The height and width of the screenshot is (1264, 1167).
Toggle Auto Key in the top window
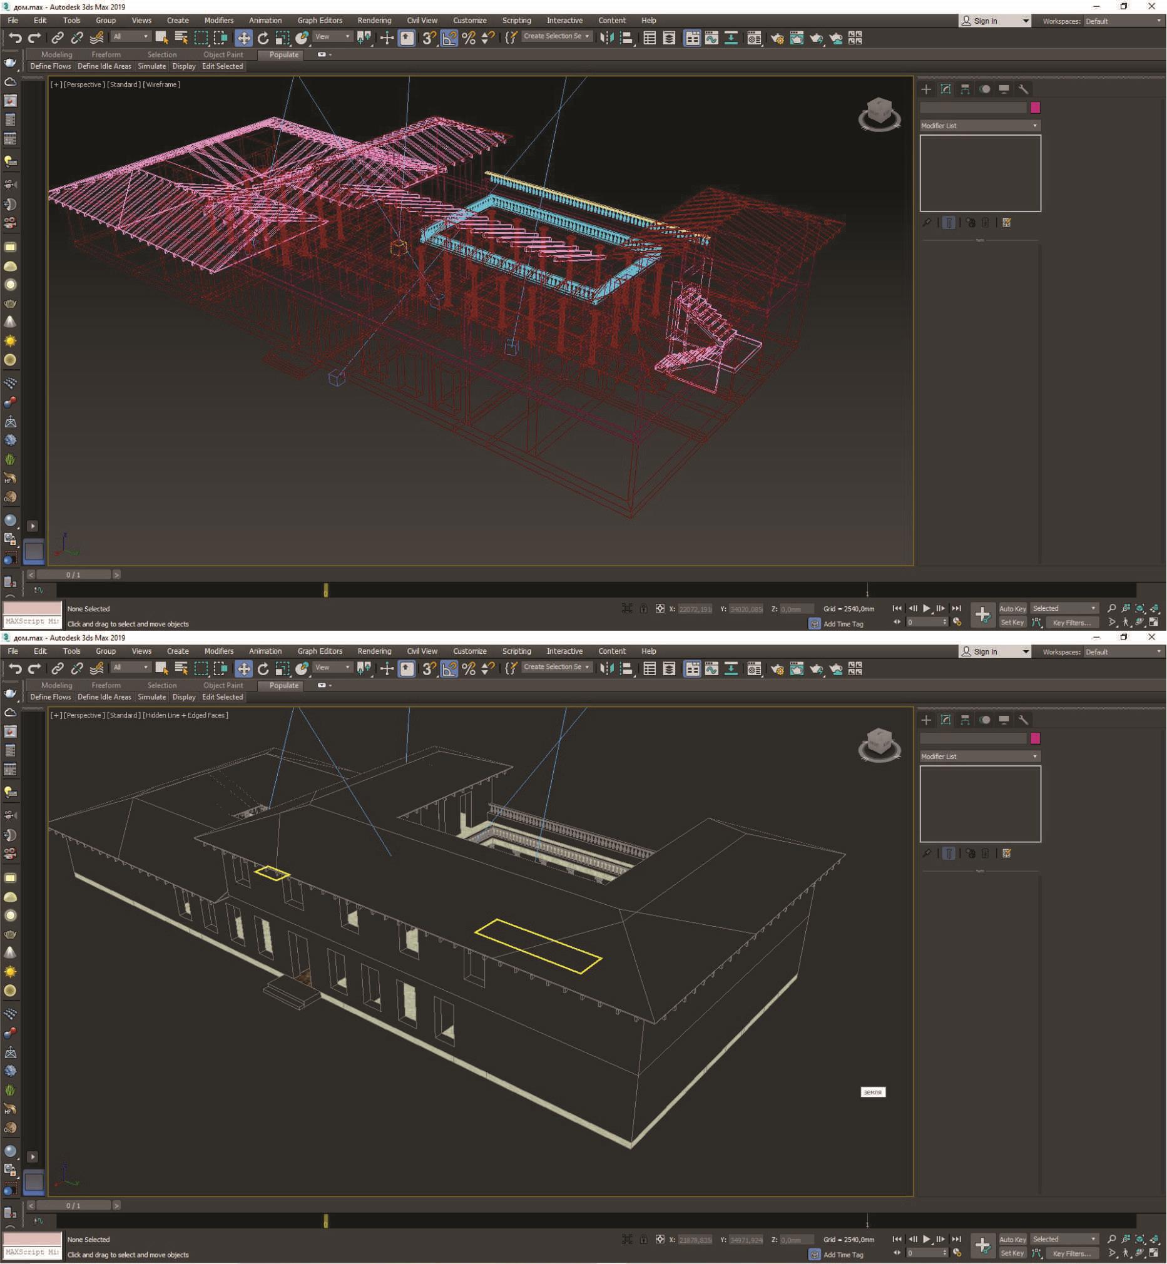tap(1012, 609)
